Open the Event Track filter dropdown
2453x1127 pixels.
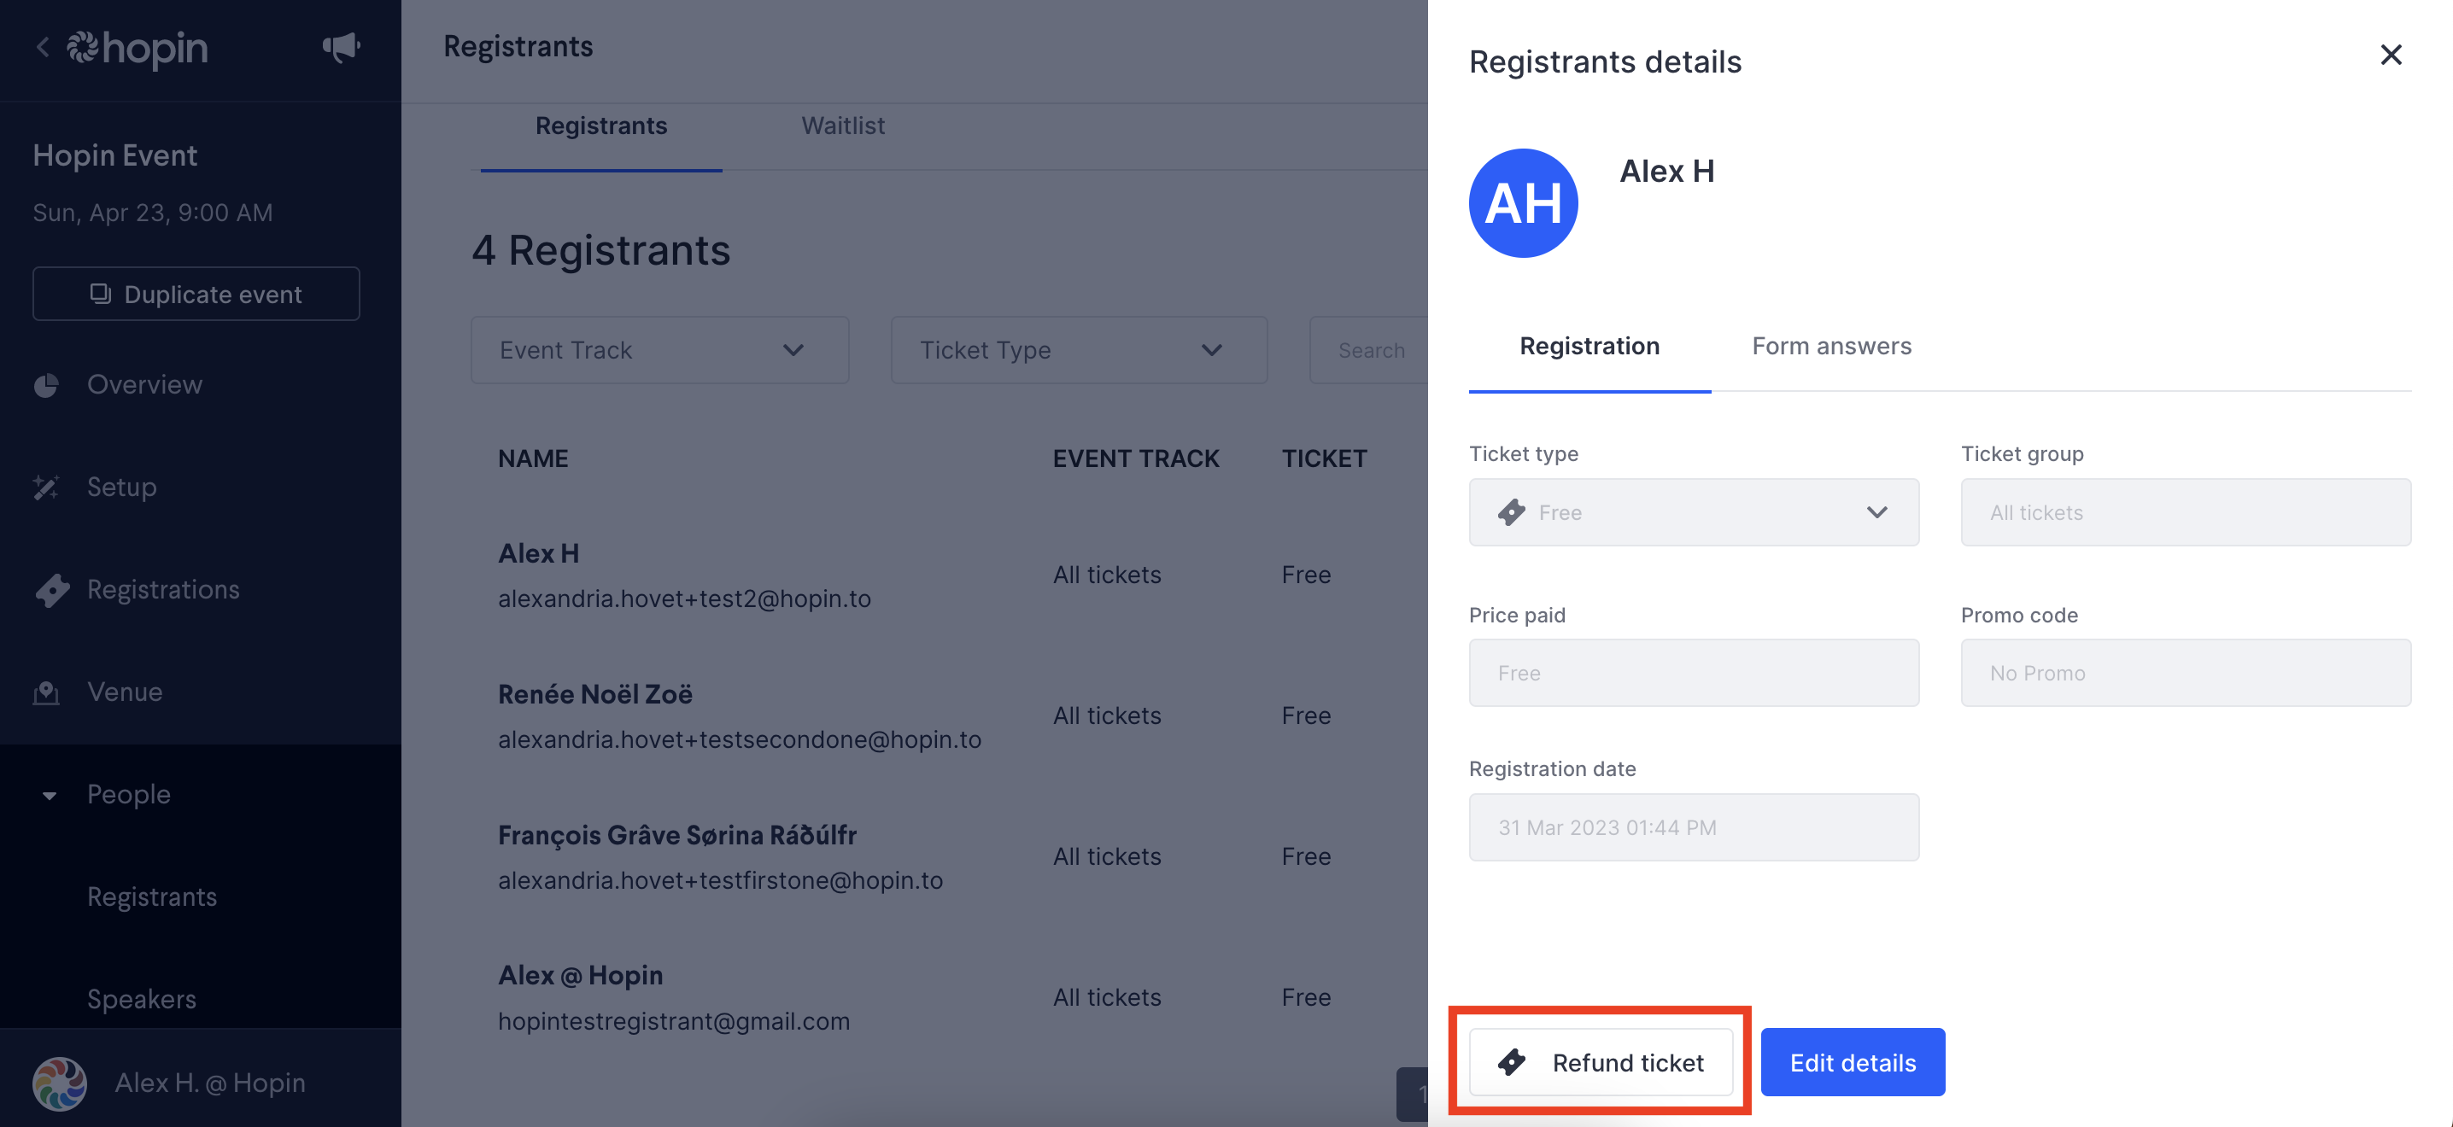point(660,350)
